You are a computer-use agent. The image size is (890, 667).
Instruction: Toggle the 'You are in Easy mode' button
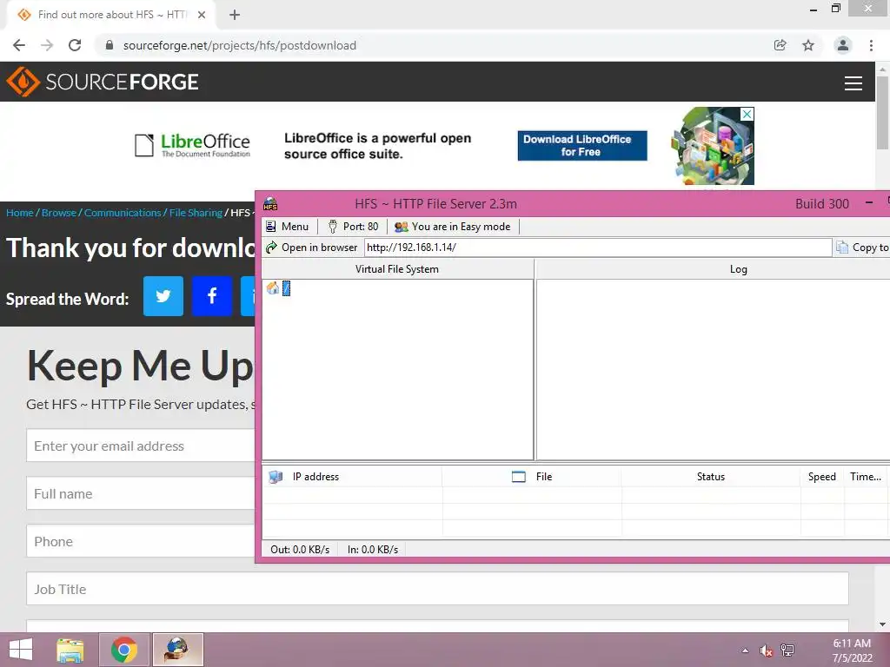452,227
